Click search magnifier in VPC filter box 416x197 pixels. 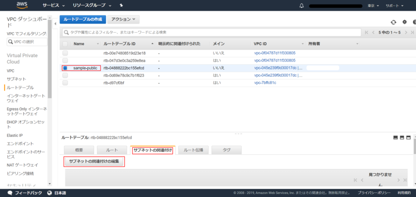coord(10,42)
